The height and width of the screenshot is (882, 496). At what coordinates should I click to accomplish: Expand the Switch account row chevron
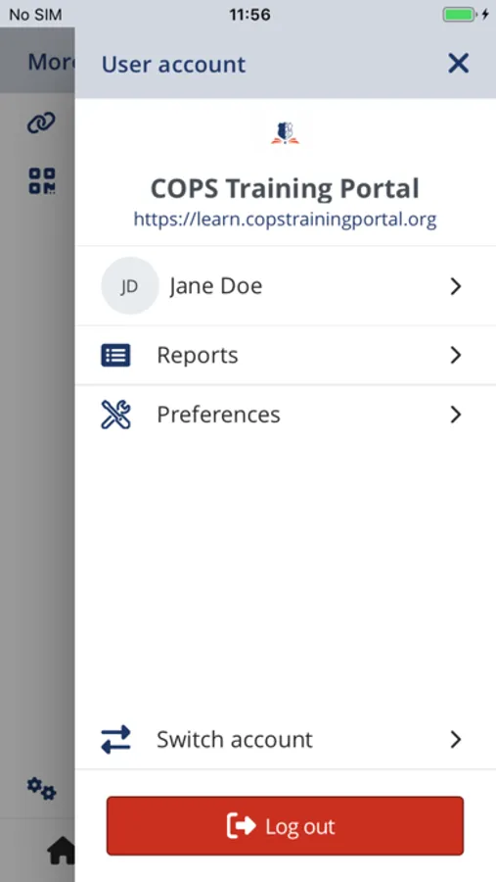[456, 739]
